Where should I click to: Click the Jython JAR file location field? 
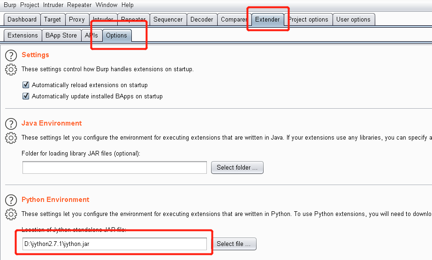point(114,244)
